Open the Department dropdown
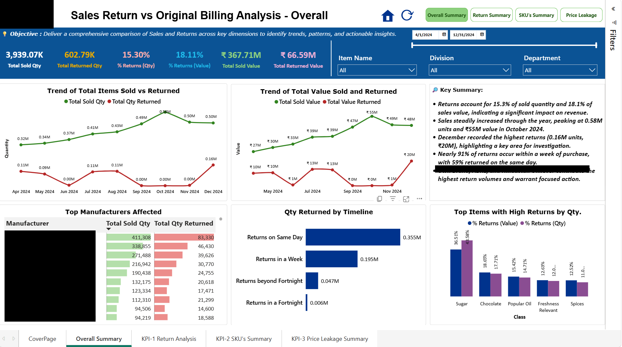This screenshot has height=347, width=622. (560, 70)
